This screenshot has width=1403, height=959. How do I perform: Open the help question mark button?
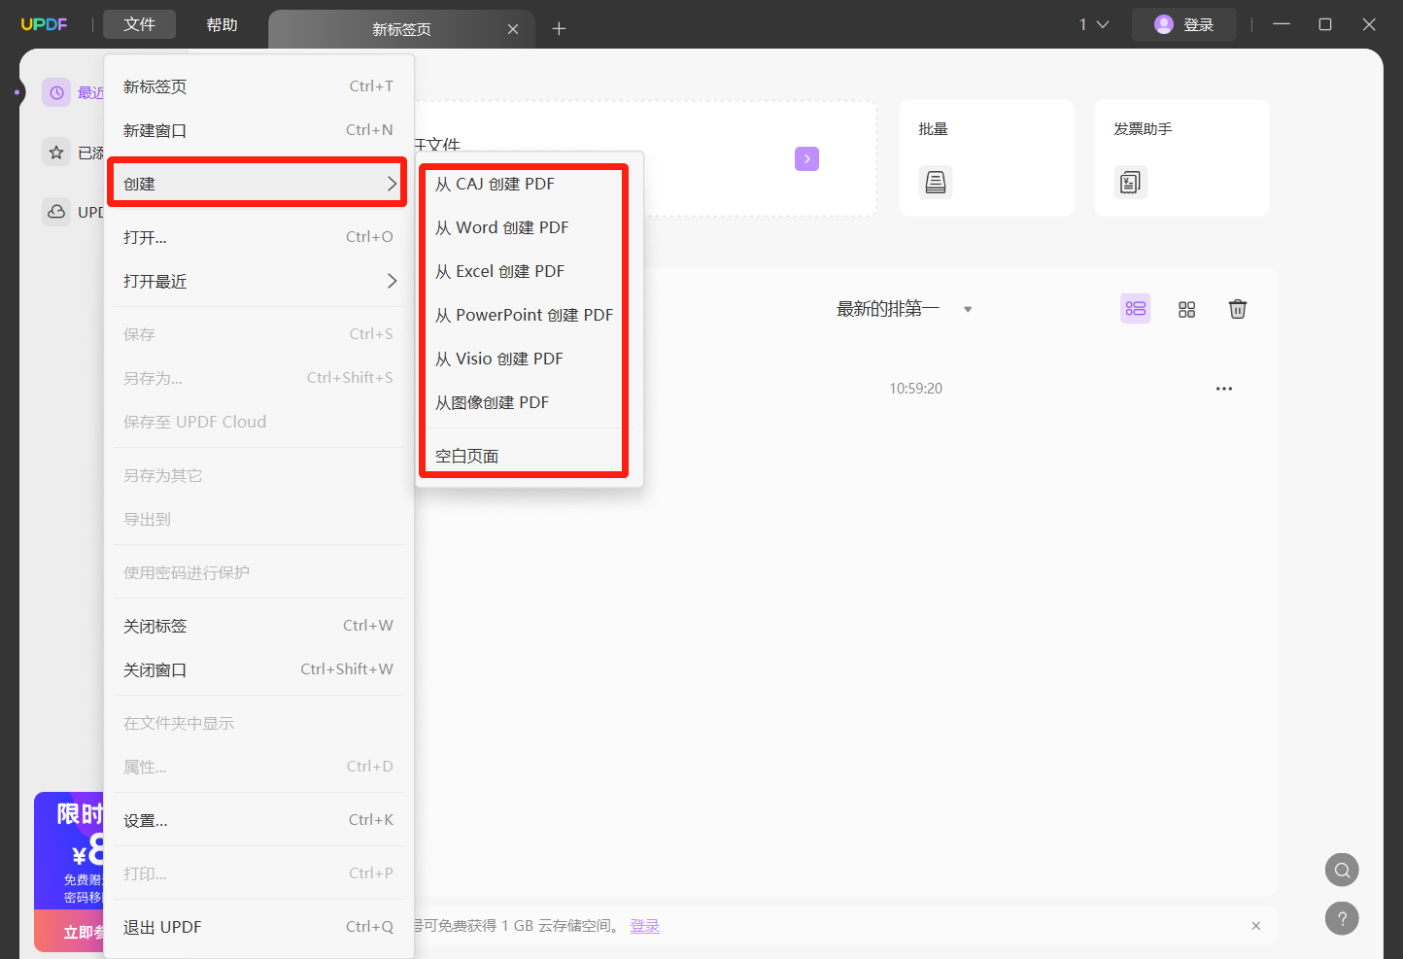[1342, 918]
